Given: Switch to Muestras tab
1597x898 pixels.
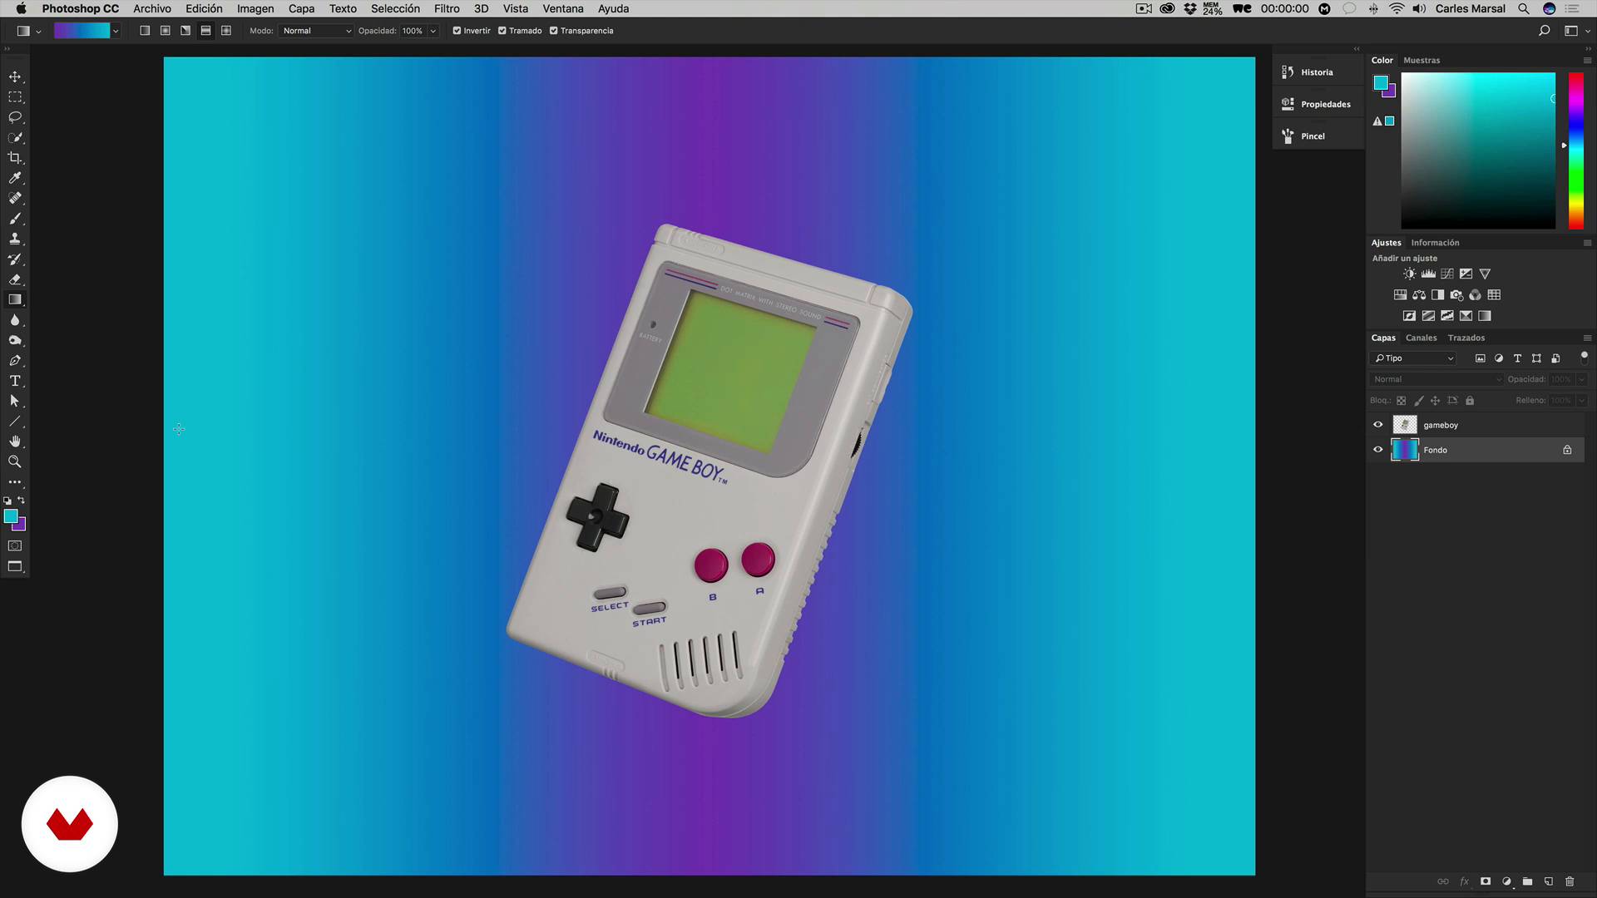Looking at the screenshot, I should (1421, 61).
